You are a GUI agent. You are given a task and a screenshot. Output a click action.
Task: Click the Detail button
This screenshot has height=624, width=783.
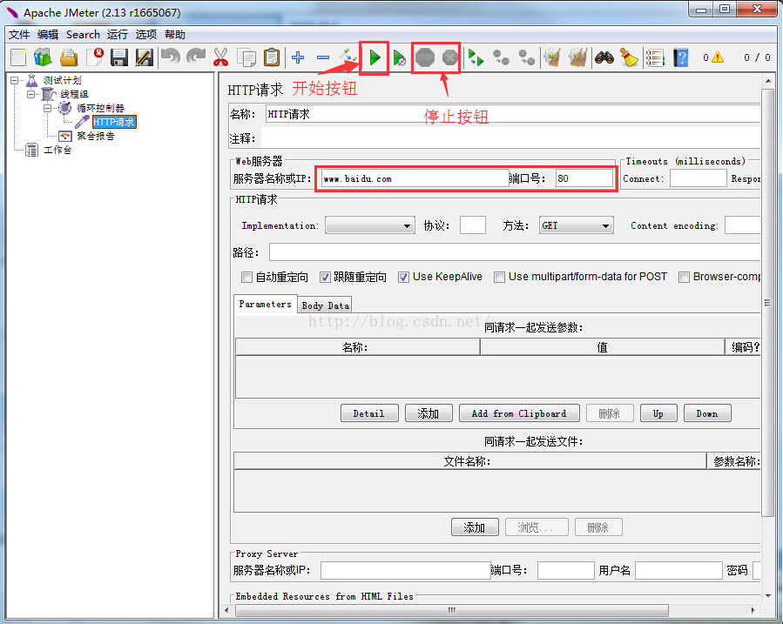[369, 413]
